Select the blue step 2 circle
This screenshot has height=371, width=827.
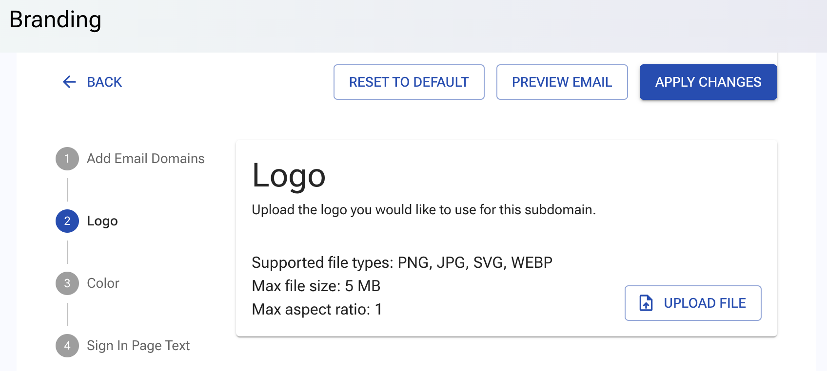click(67, 221)
